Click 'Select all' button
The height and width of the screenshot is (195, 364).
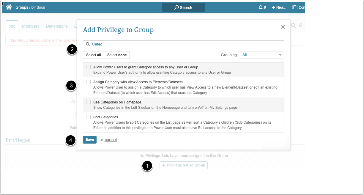94,55
